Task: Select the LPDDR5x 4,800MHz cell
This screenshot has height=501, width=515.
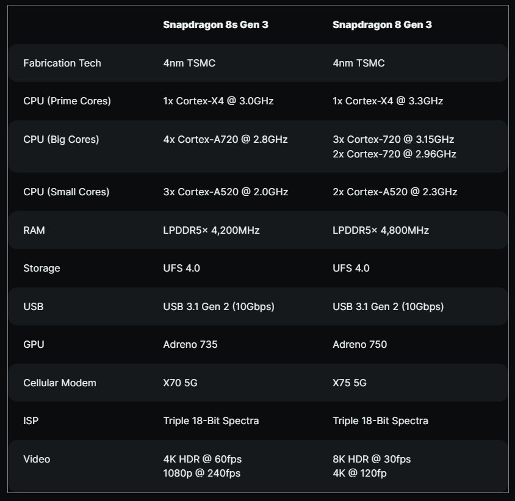Action: click(381, 230)
